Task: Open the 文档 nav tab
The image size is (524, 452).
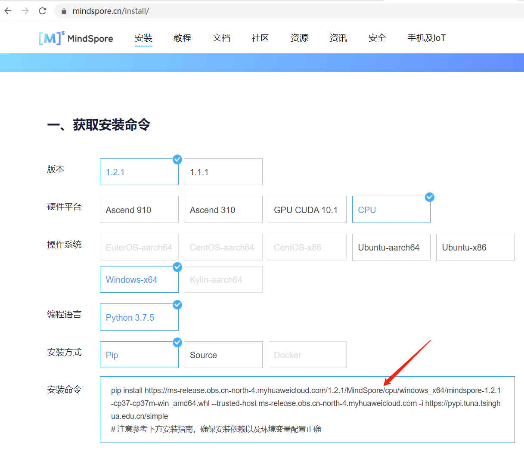Action: (x=221, y=38)
